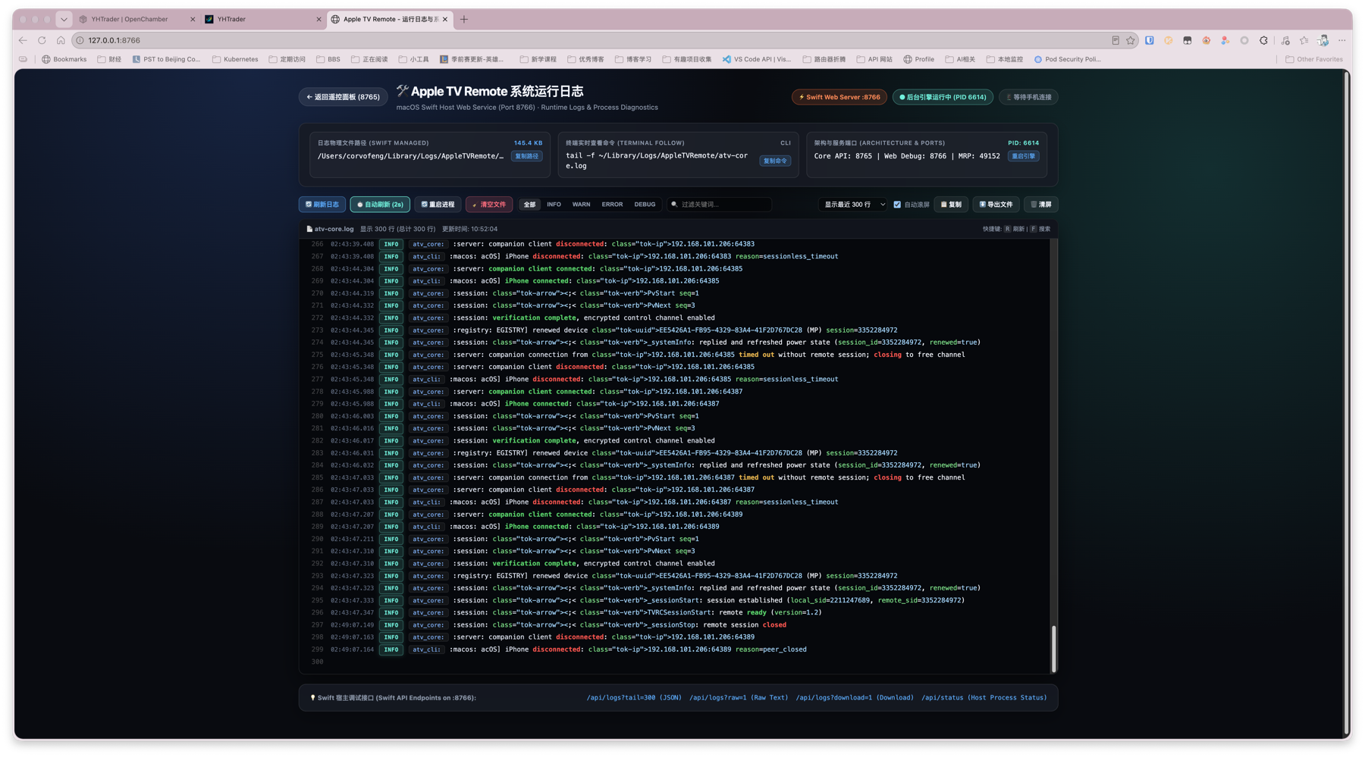Toggle the 自动滚屏 auto-scroll checkbox
This screenshot has width=1365, height=757.
click(x=897, y=205)
